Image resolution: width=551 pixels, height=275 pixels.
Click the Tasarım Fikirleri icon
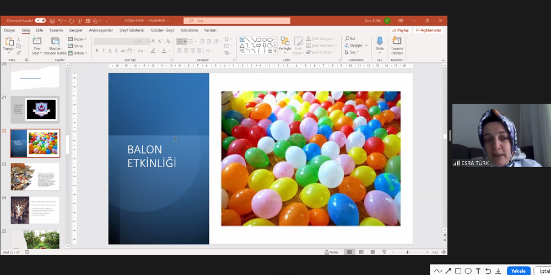point(397,41)
